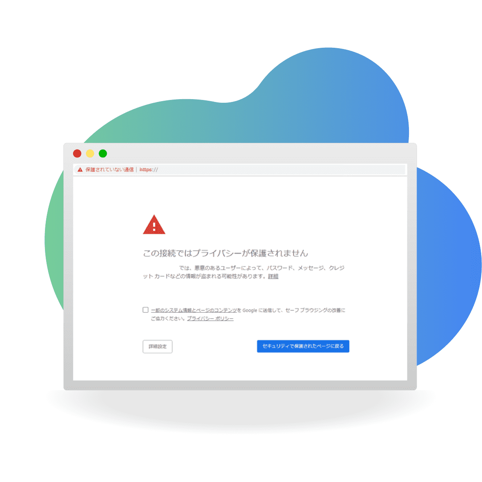
Task: Click the yellow minimize window dot
Action: point(90,153)
